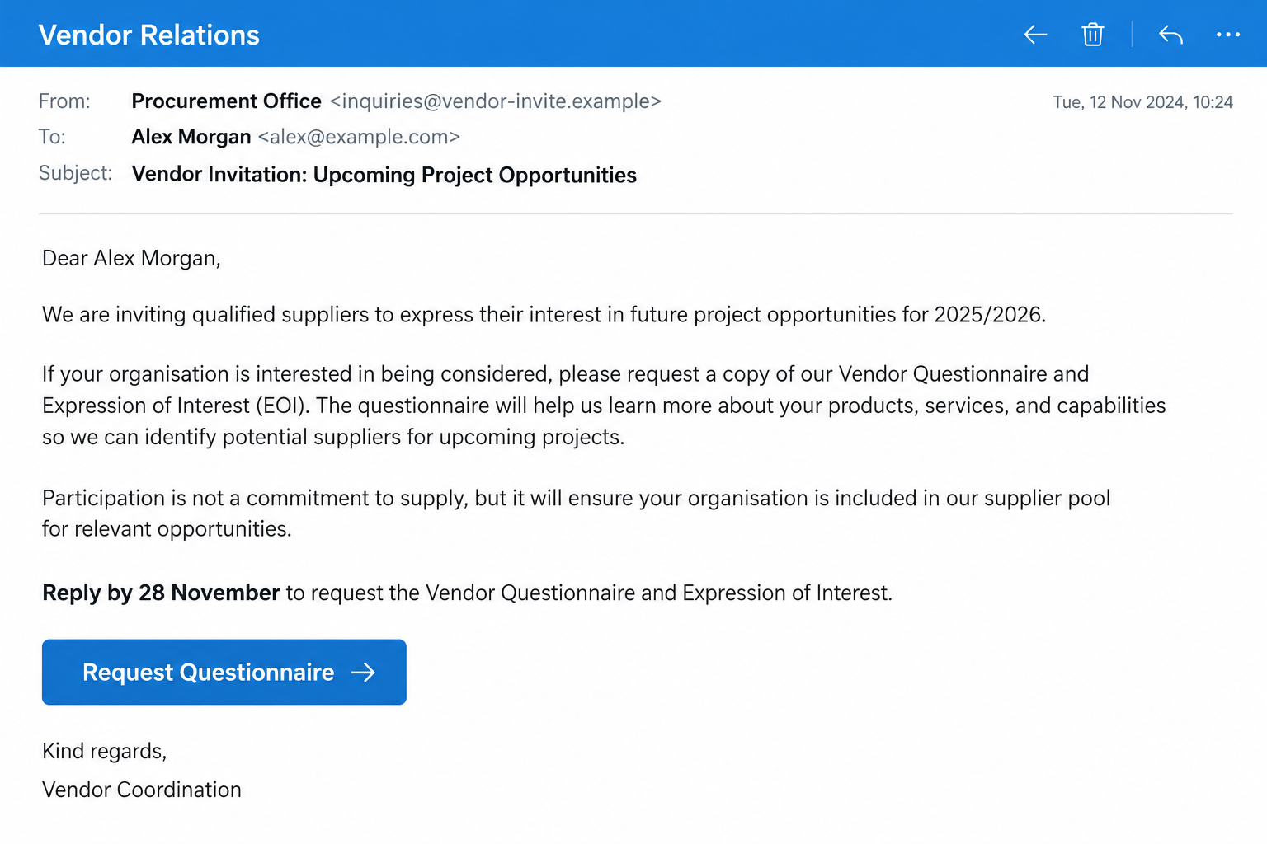Click the To: label
This screenshot has width=1267, height=844.
coord(52,137)
